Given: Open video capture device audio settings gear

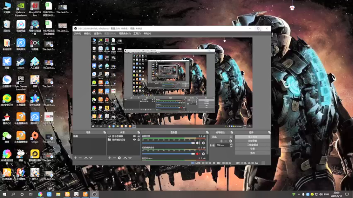Looking at the screenshot, I should pos(203,154).
